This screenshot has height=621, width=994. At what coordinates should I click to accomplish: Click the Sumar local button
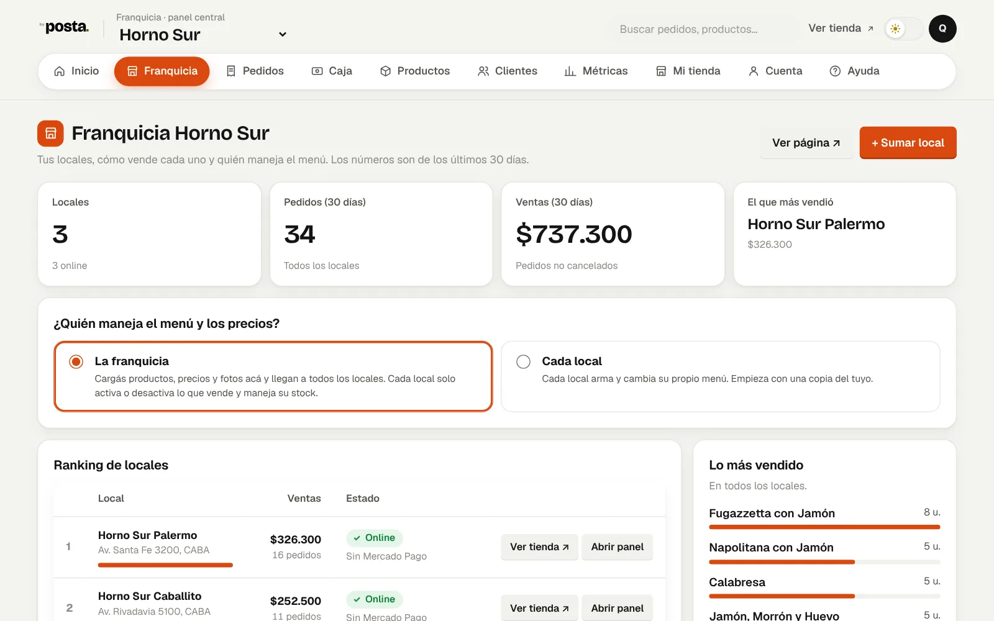[x=908, y=143]
